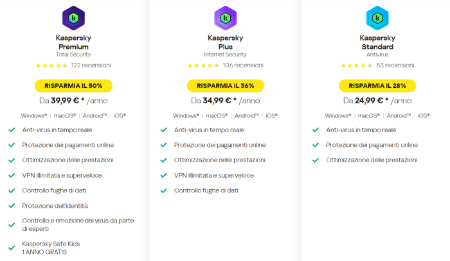Click the RISPARMIA IL 36% badge
Screen dimensions: 450x261
coord(225,85)
